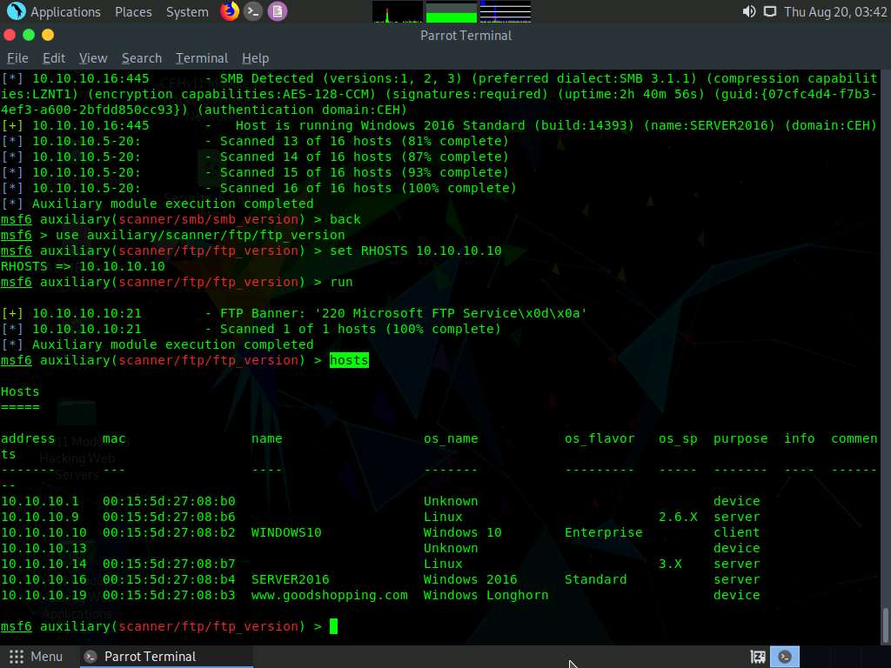Viewport: 891px width, 668px height.
Task: Click www.goodshopping.com in hosts table
Action: (330, 595)
